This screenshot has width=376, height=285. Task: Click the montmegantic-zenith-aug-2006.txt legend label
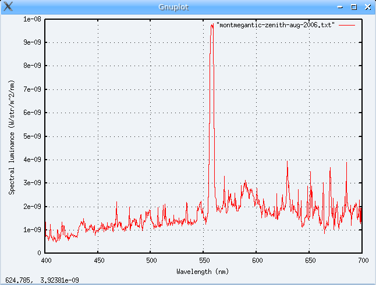[275, 26]
